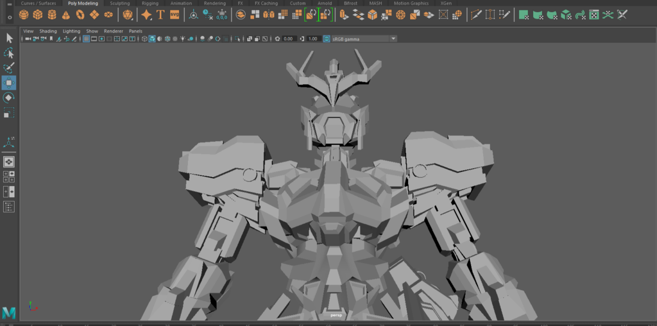Click the Delete History shelf icon

point(208,15)
